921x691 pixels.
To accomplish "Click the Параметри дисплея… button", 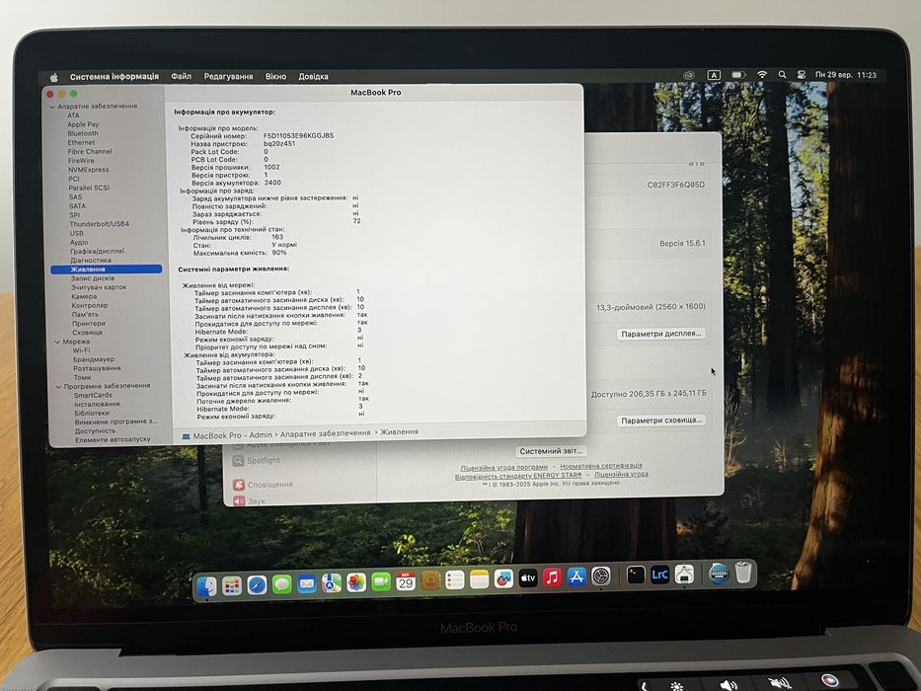I will point(661,334).
